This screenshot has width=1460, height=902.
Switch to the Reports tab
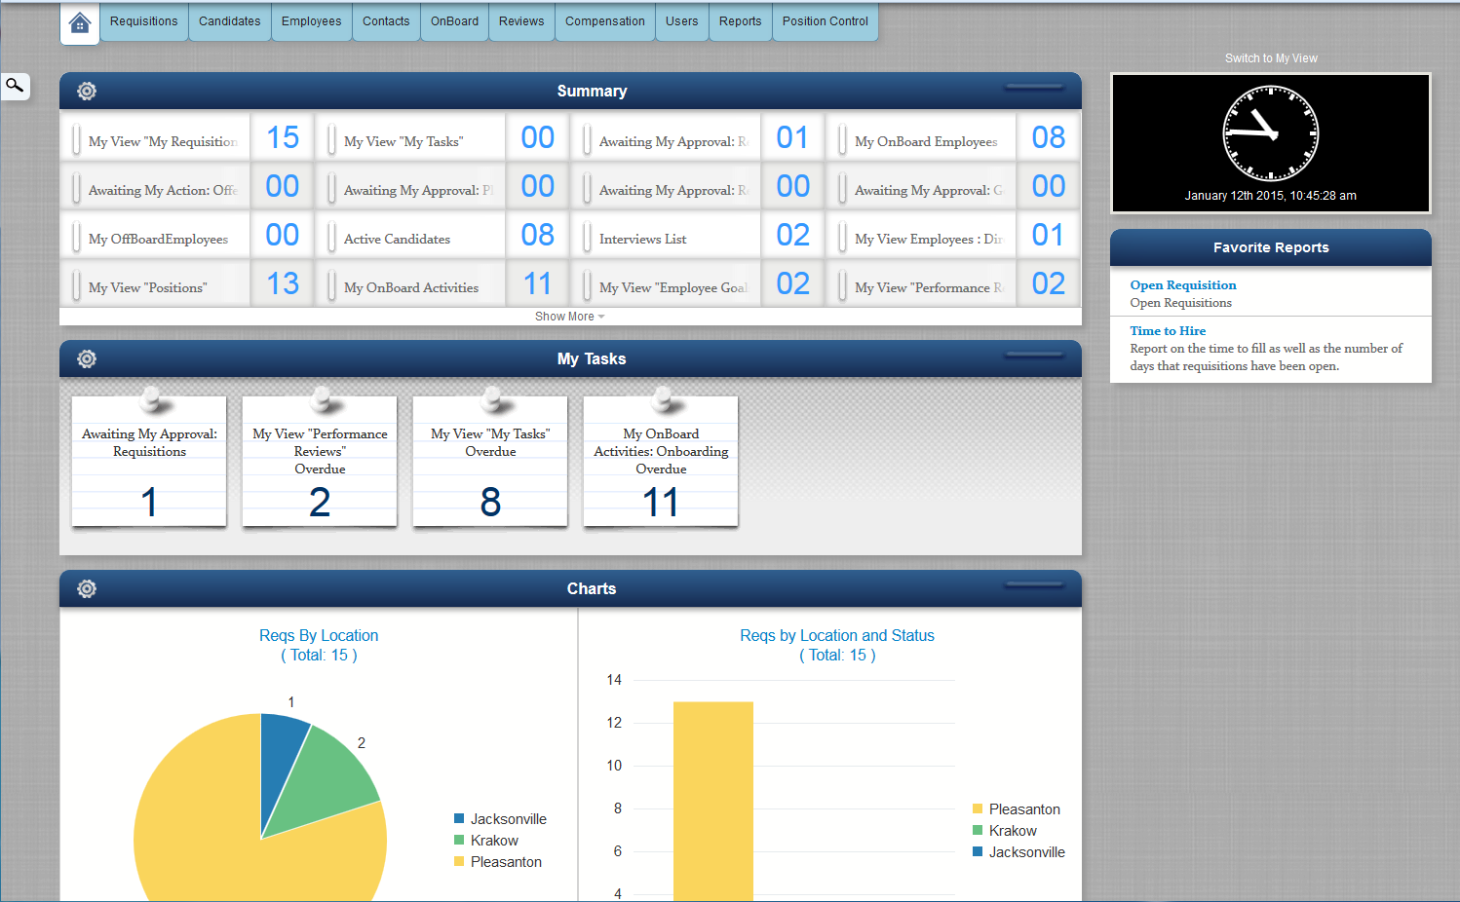[741, 21]
